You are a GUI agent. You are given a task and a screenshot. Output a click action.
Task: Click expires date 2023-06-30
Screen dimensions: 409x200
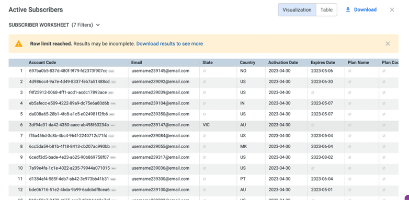click(x=322, y=81)
